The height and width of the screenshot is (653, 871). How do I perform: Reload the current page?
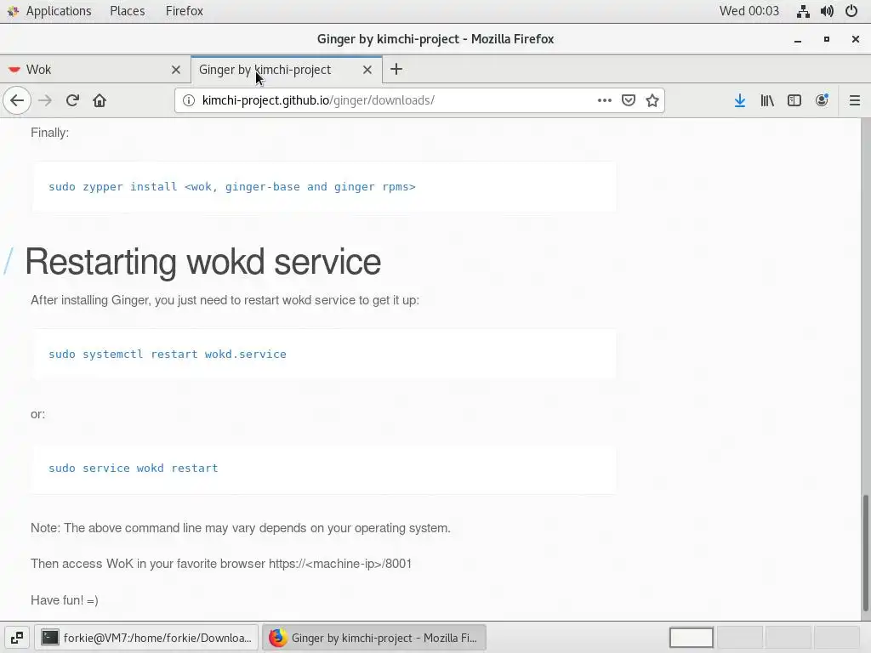(x=72, y=100)
